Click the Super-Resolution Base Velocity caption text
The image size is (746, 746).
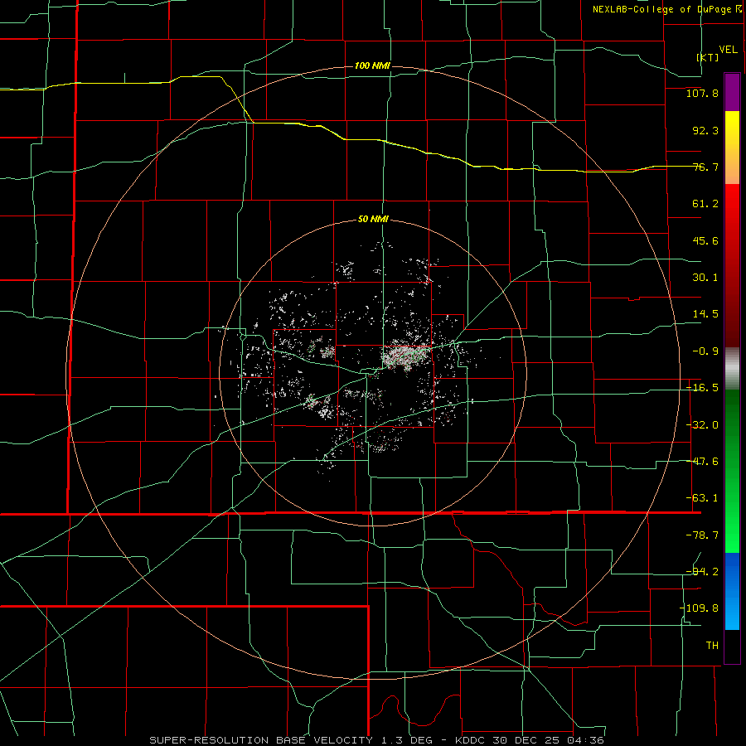click(x=377, y=740)
